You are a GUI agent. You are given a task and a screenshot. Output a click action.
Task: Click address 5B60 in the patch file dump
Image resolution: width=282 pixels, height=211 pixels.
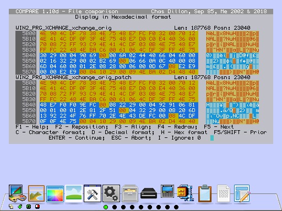tap(29, 116)
